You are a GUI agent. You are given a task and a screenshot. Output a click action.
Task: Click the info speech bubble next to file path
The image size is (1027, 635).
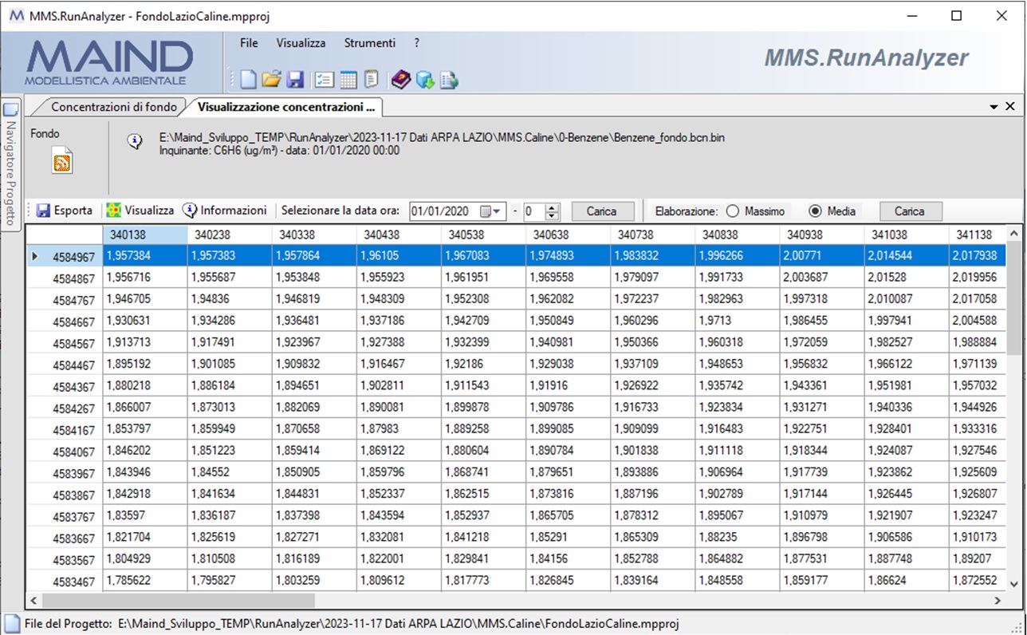135,141
